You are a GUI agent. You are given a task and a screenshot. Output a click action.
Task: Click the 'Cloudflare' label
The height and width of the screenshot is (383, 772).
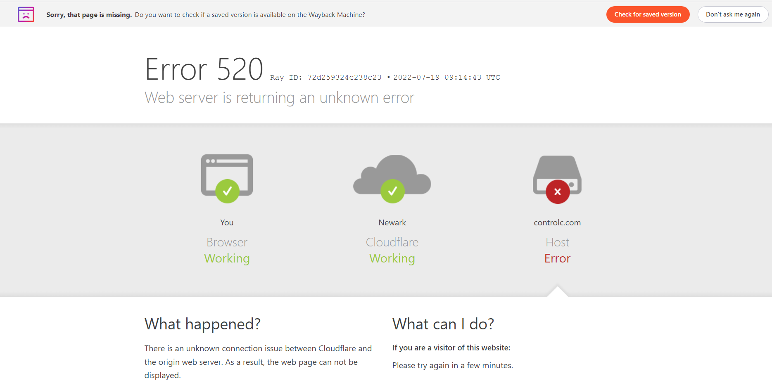[x=392, y=242]
